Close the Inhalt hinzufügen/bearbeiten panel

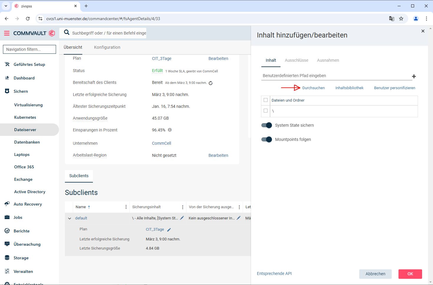[423, 31]
